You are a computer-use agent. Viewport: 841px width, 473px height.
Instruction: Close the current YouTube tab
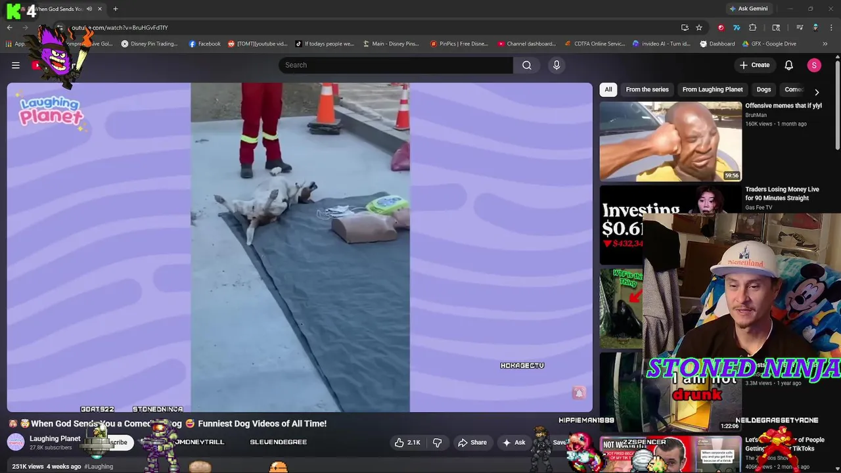point(100,9)
